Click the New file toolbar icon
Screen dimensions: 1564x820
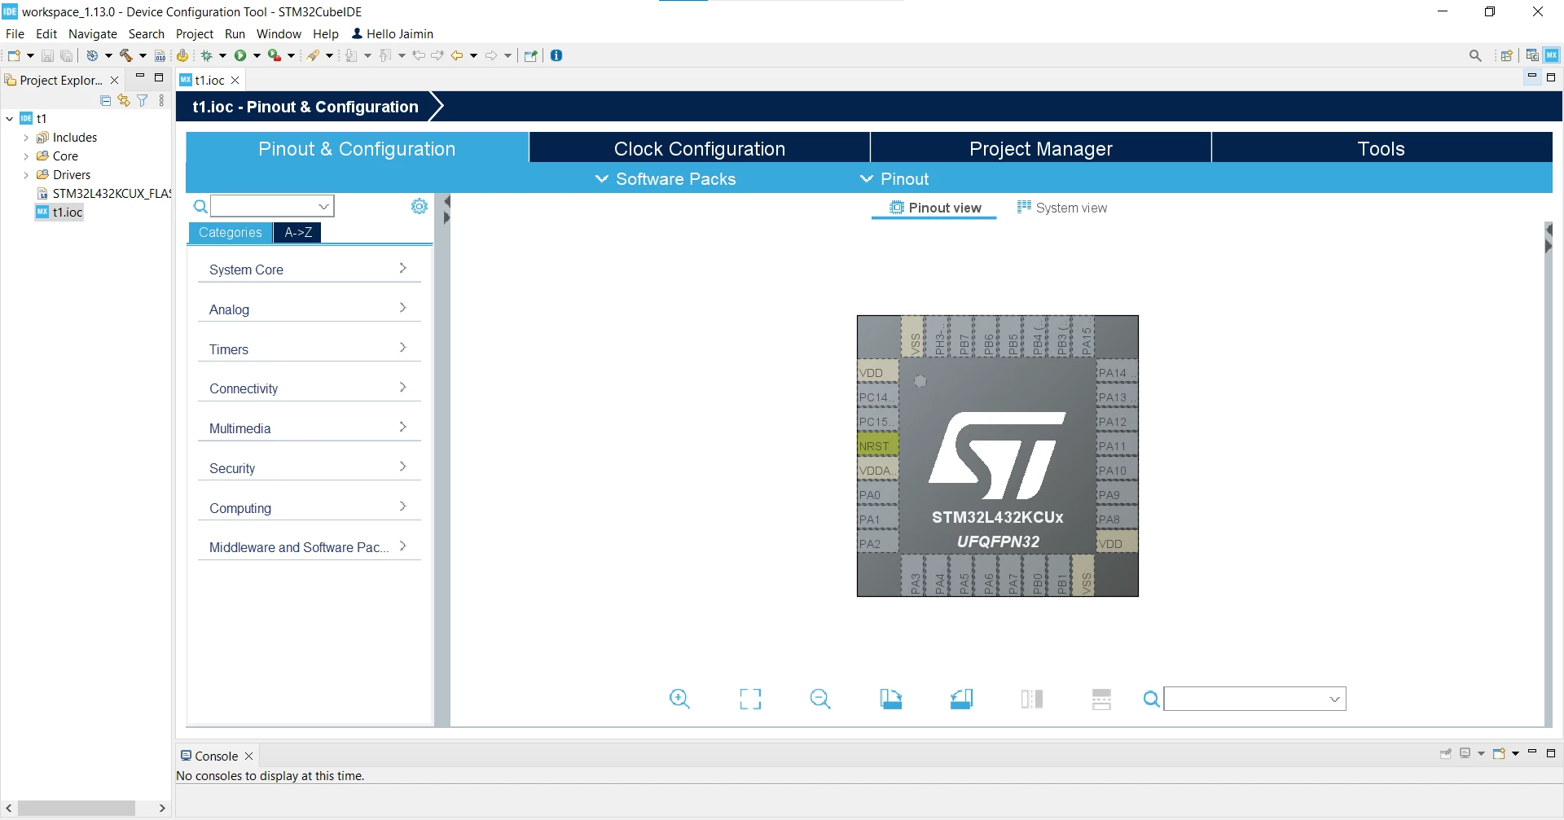coord(14,55)
